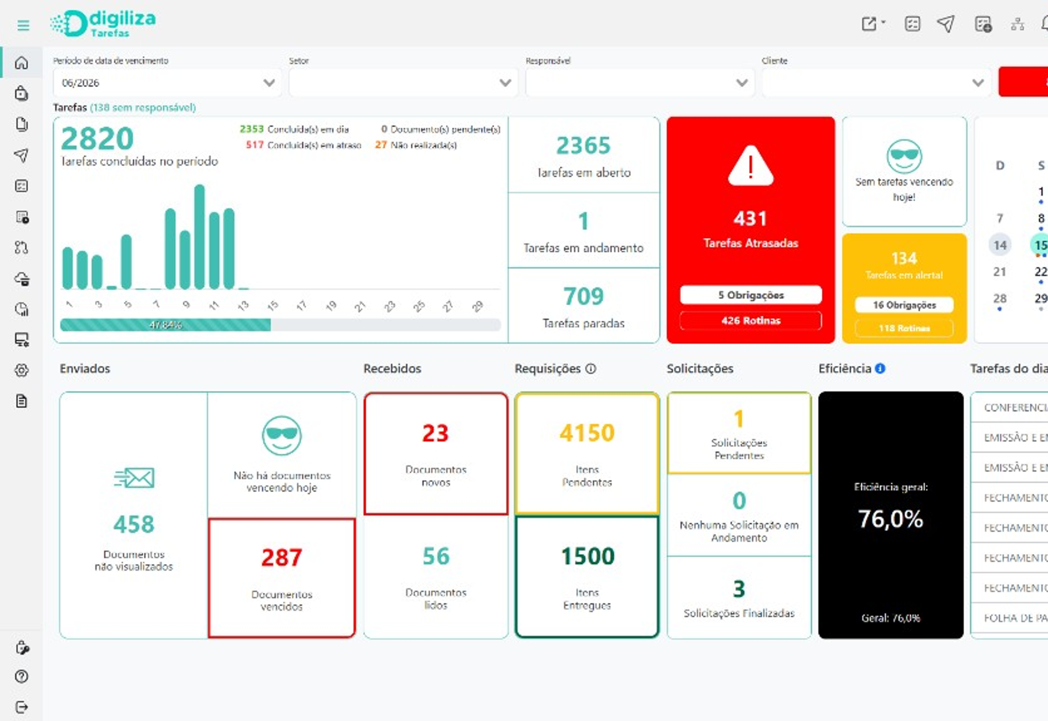The width and height of the screenshot is (1048, 721).
Task: Click the paper plane icon in top bar
Action: tap(946, 24)
